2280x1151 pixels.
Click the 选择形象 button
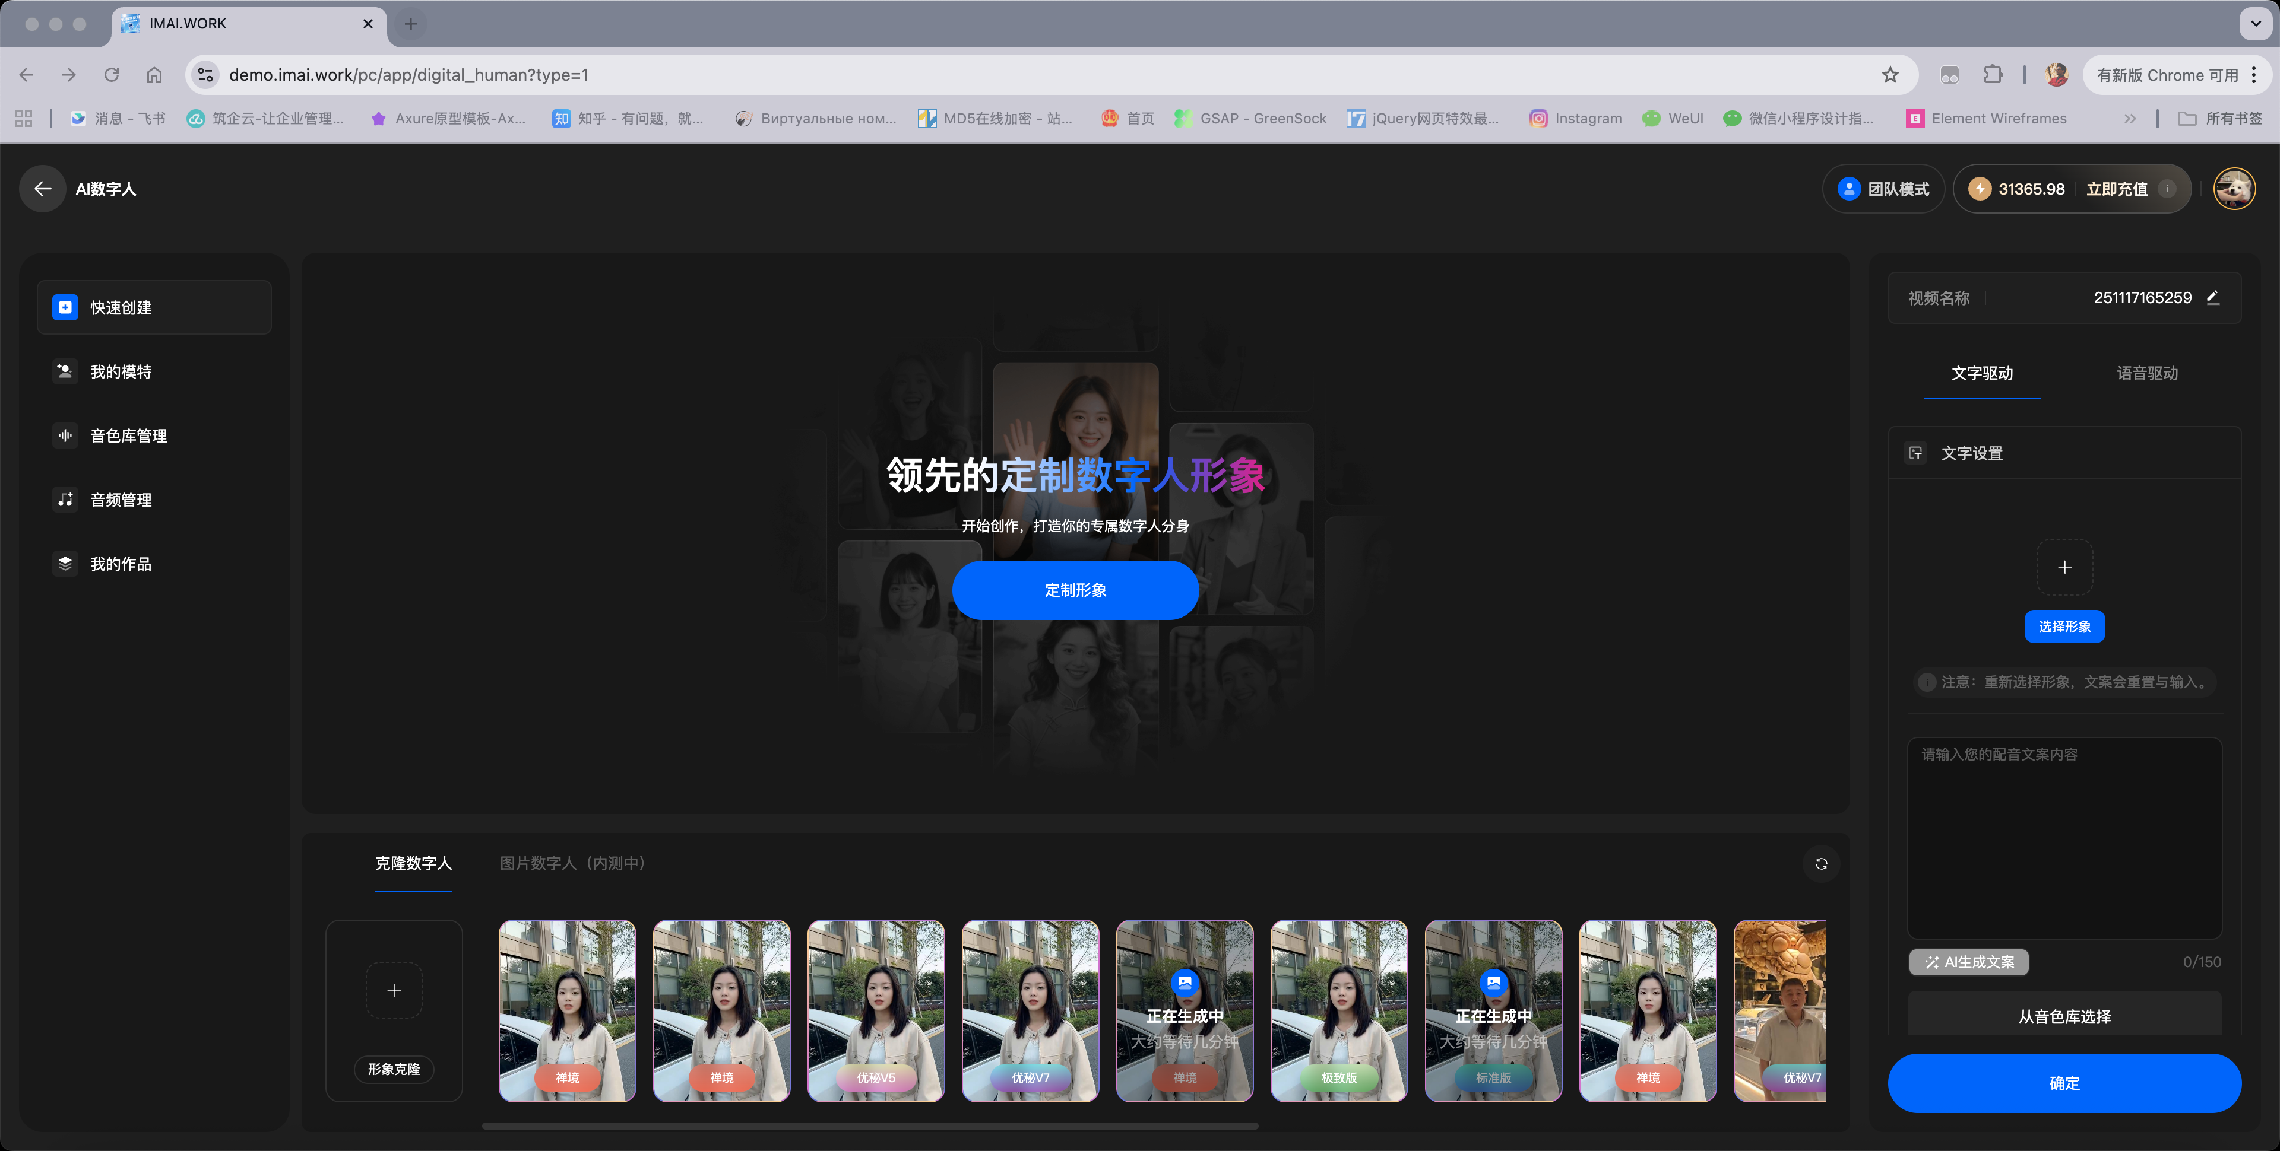coord(2064,627)
